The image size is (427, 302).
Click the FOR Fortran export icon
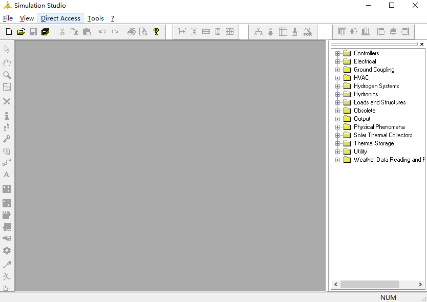point(308,32)
